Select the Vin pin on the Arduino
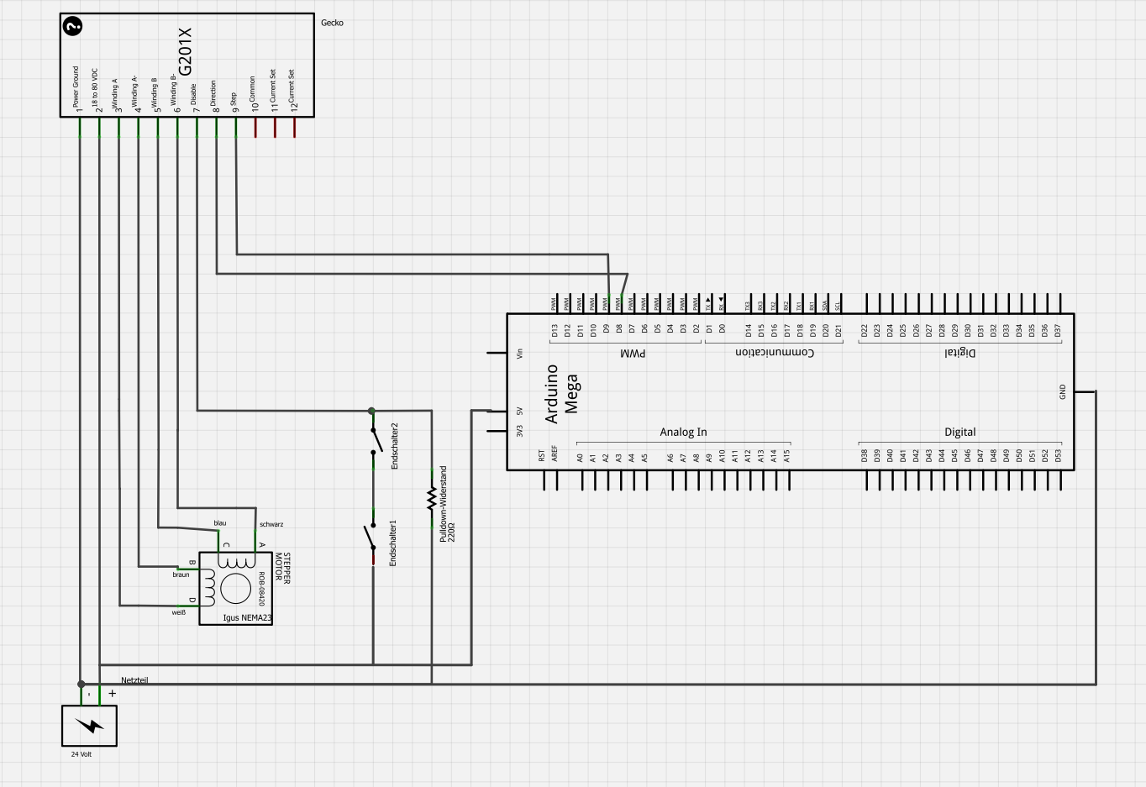Image resolution: width=1146 pixels, height=787 pixels. [x=497, y=354]
